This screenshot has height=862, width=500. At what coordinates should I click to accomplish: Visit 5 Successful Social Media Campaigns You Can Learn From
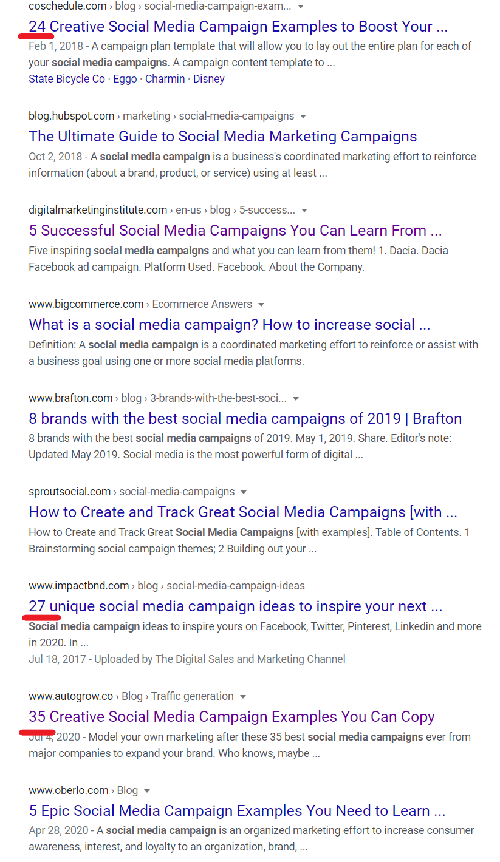[235, 230]
